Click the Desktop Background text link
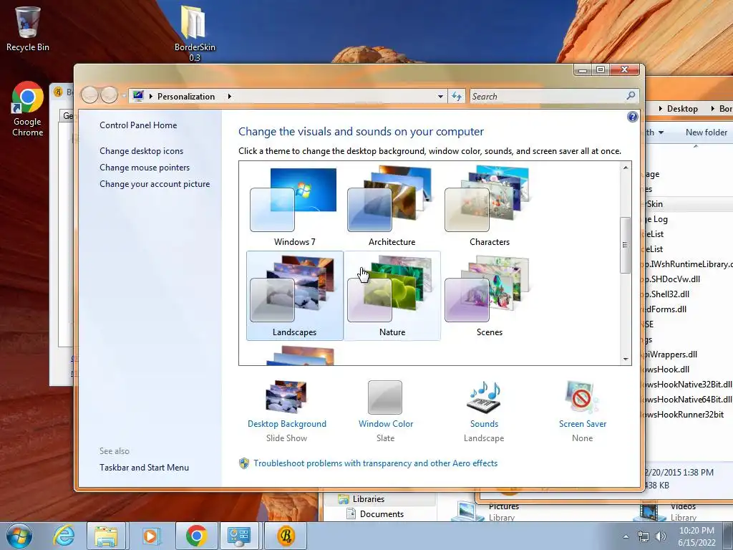Screen dimensions: 733x550 coord(287,424)
